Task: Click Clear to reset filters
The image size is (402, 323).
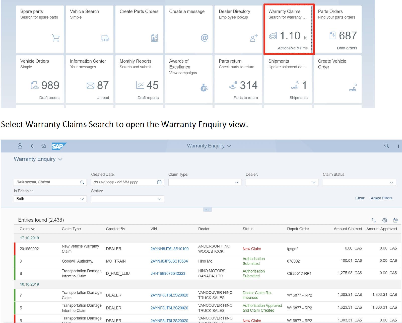Action: (x=360, y=198)
